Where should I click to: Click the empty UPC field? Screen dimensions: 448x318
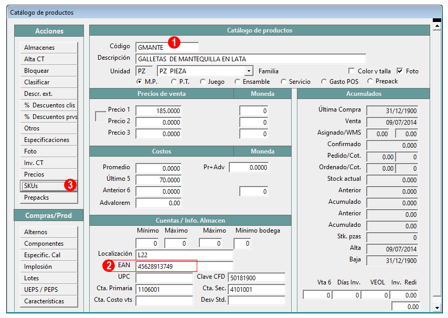pyautogui.click(x=164, y=278)
